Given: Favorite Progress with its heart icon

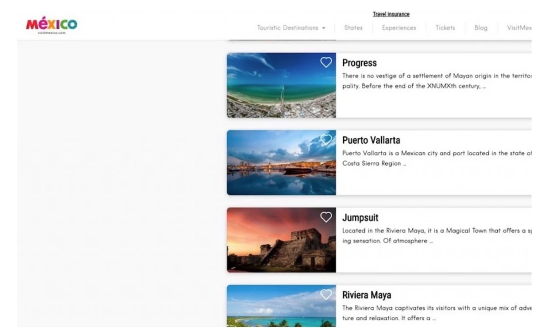Looking at the screenshot, I should click(326, 62).
